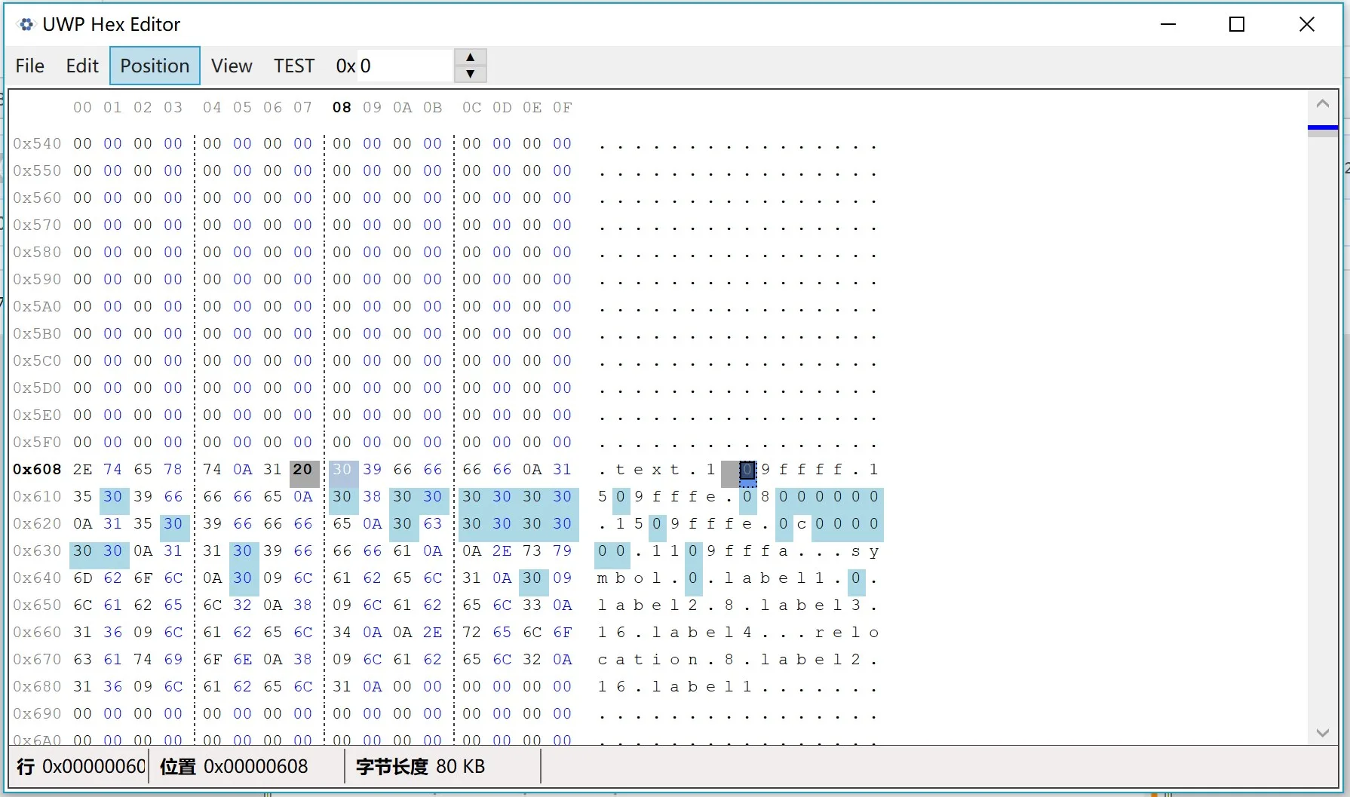Decrement position with the down stepper arrow
Image resolution: width=1350 pixels, height=797 pixels.
(471, 74)
